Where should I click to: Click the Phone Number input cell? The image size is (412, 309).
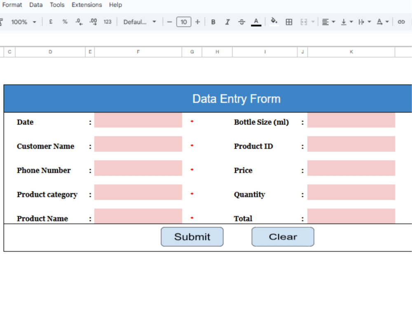click(x=138, y=168)
